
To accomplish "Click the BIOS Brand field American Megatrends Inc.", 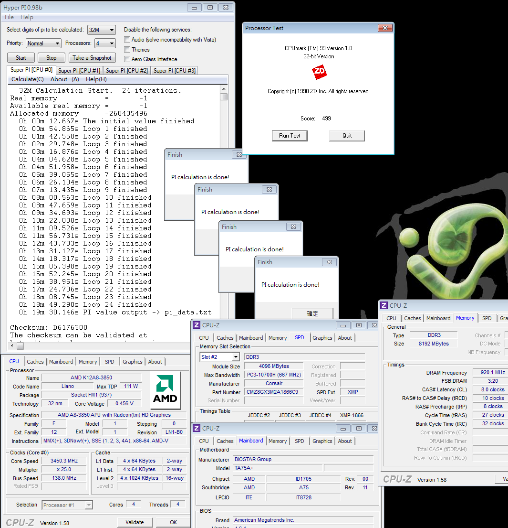I will point(303,520).
